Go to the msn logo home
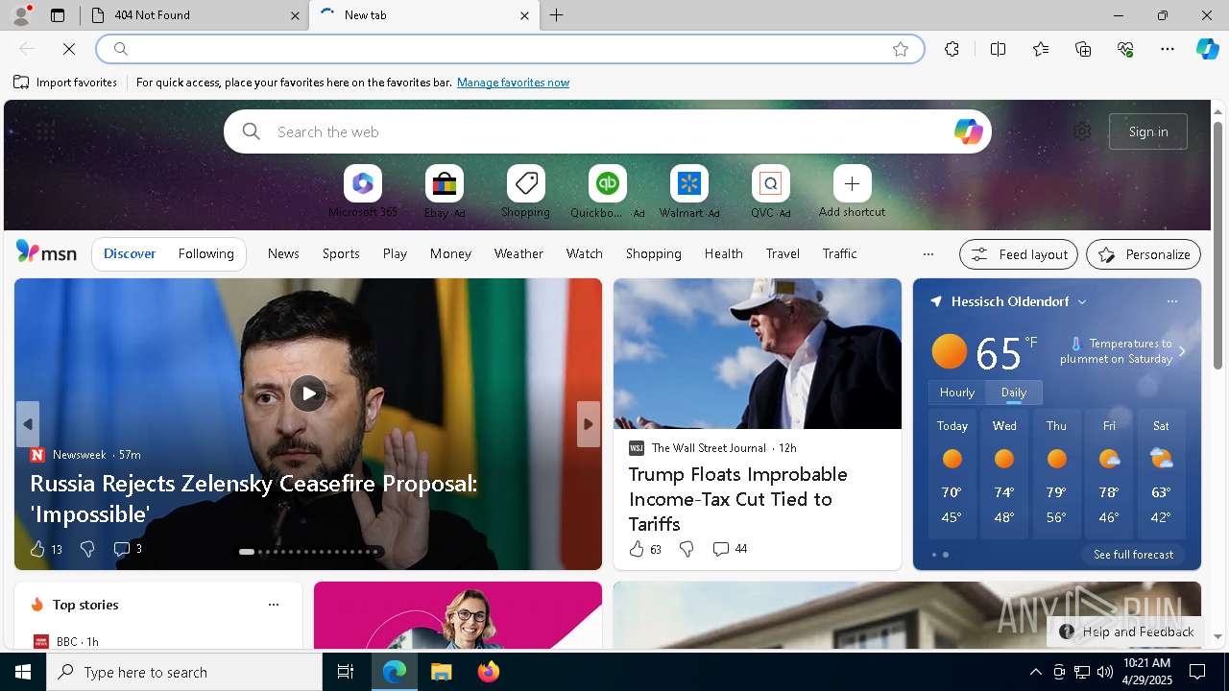Screen dimensions: 1229x691 coord(46,252)
